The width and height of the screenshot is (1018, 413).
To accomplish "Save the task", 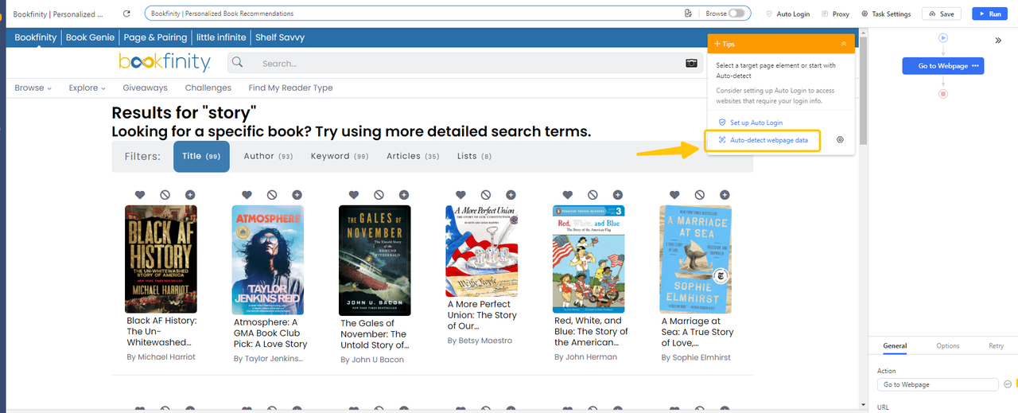I will (x=941, y=14).
